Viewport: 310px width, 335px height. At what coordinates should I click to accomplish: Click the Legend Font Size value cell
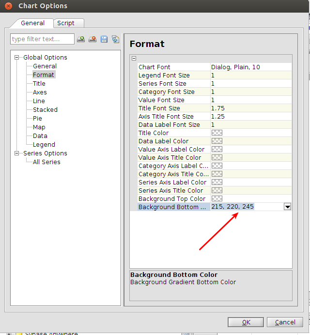tap(251, 75)
